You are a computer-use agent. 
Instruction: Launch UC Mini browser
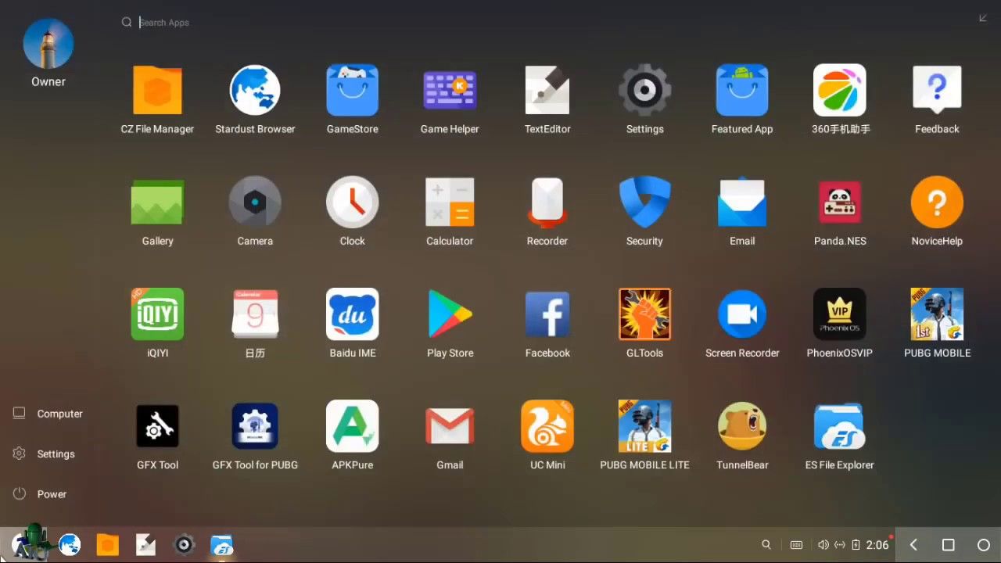coord(547,426)
